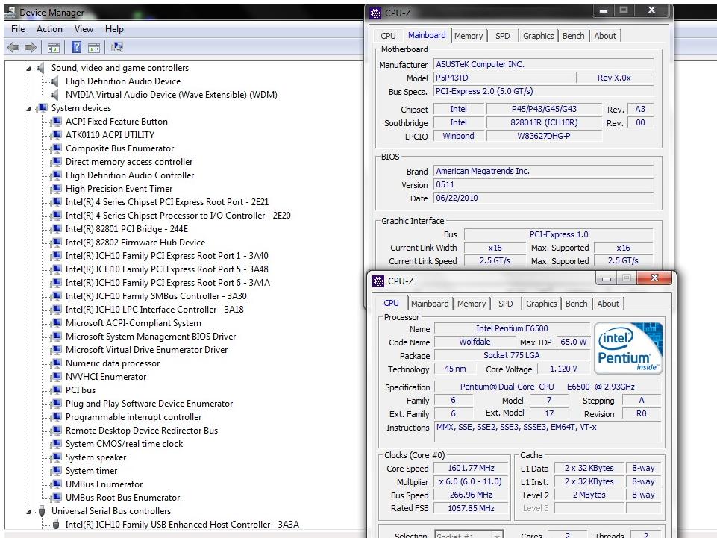Image resolution: width=717 pixels, height=538 pixels.
Task: Click the Back arrow in Device Manager toolbar
Action: tap(13, 47)
